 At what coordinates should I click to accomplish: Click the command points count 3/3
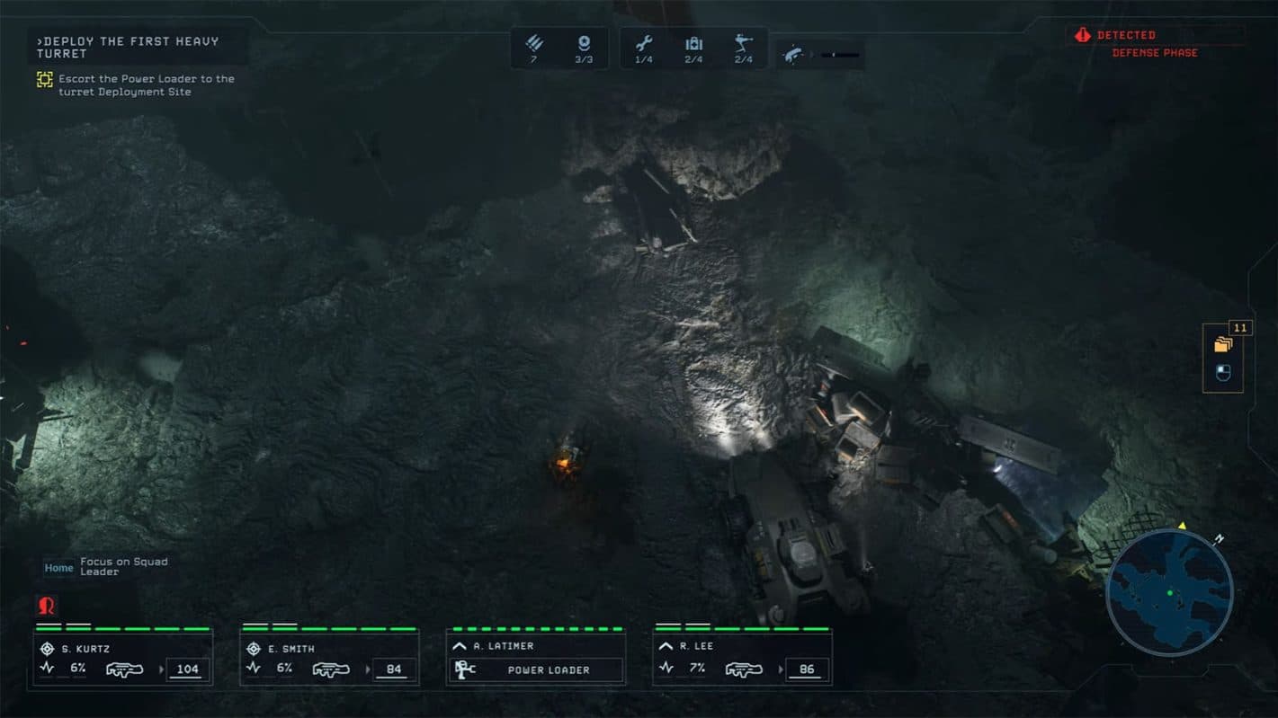[x=584, y=59]
